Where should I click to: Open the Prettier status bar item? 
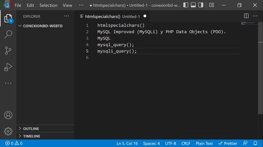coord(228,143)
